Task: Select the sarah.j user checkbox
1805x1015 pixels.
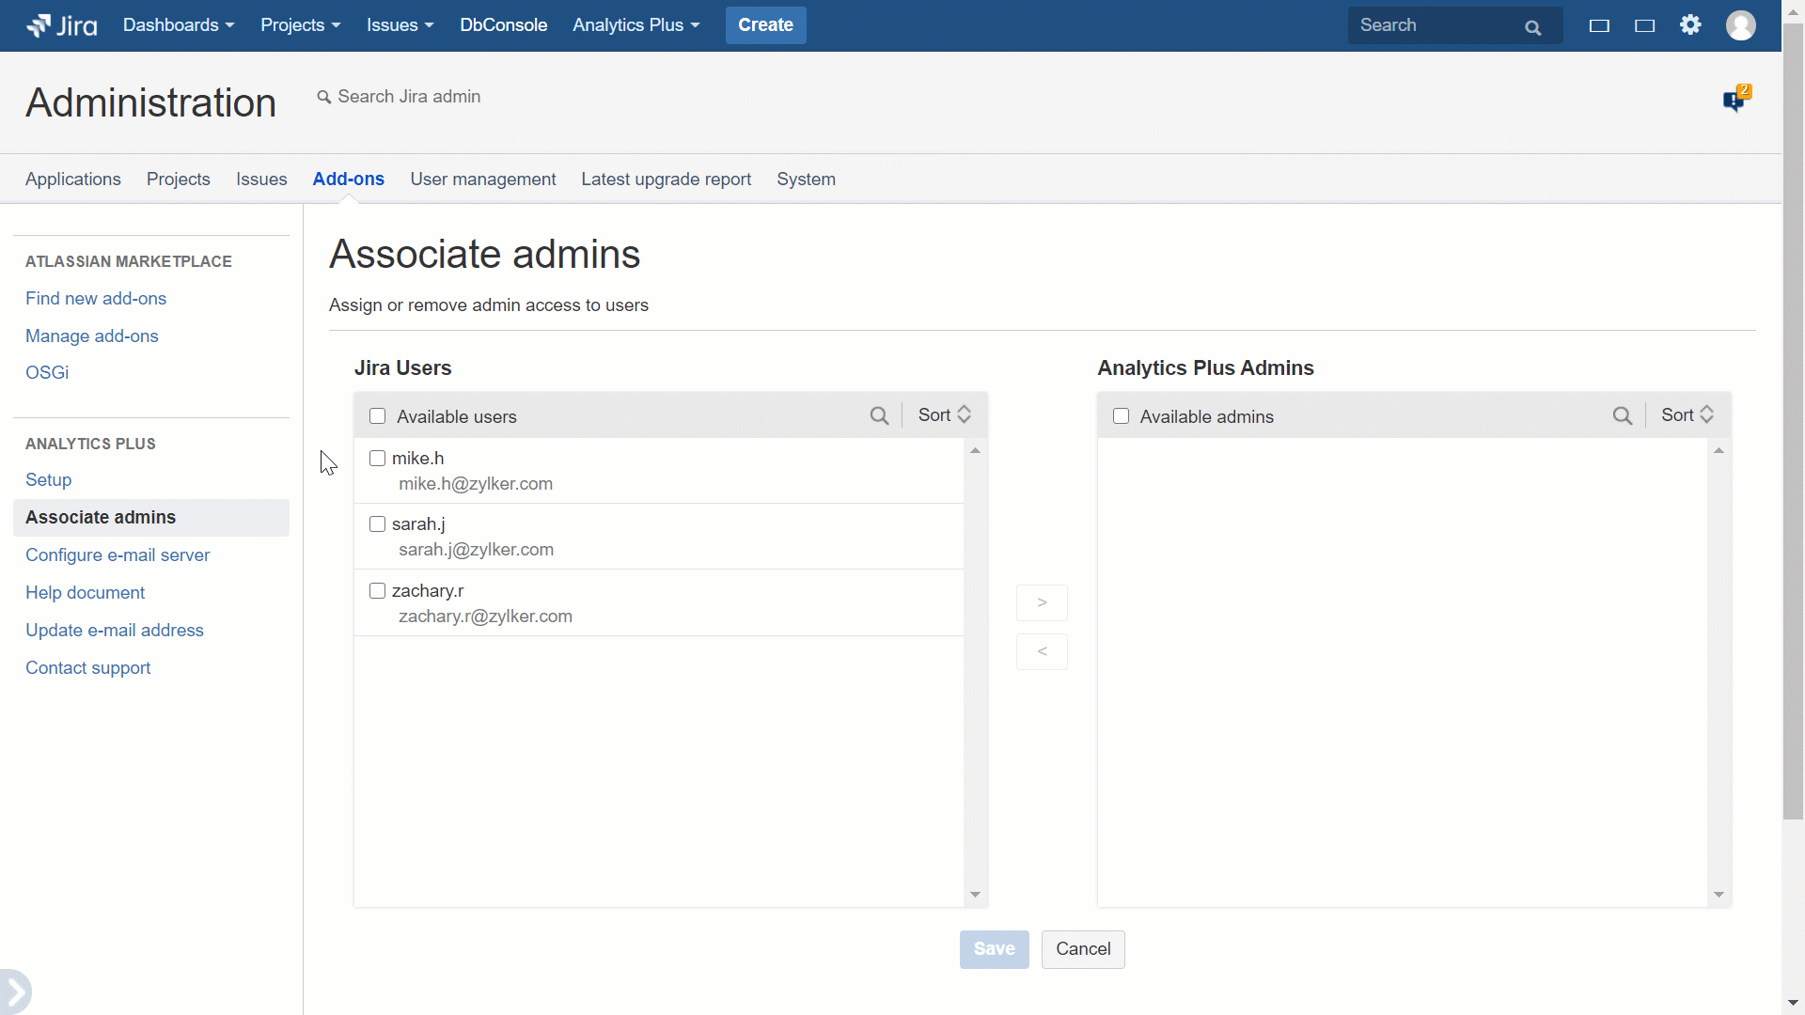Action: tap(378, 524)
